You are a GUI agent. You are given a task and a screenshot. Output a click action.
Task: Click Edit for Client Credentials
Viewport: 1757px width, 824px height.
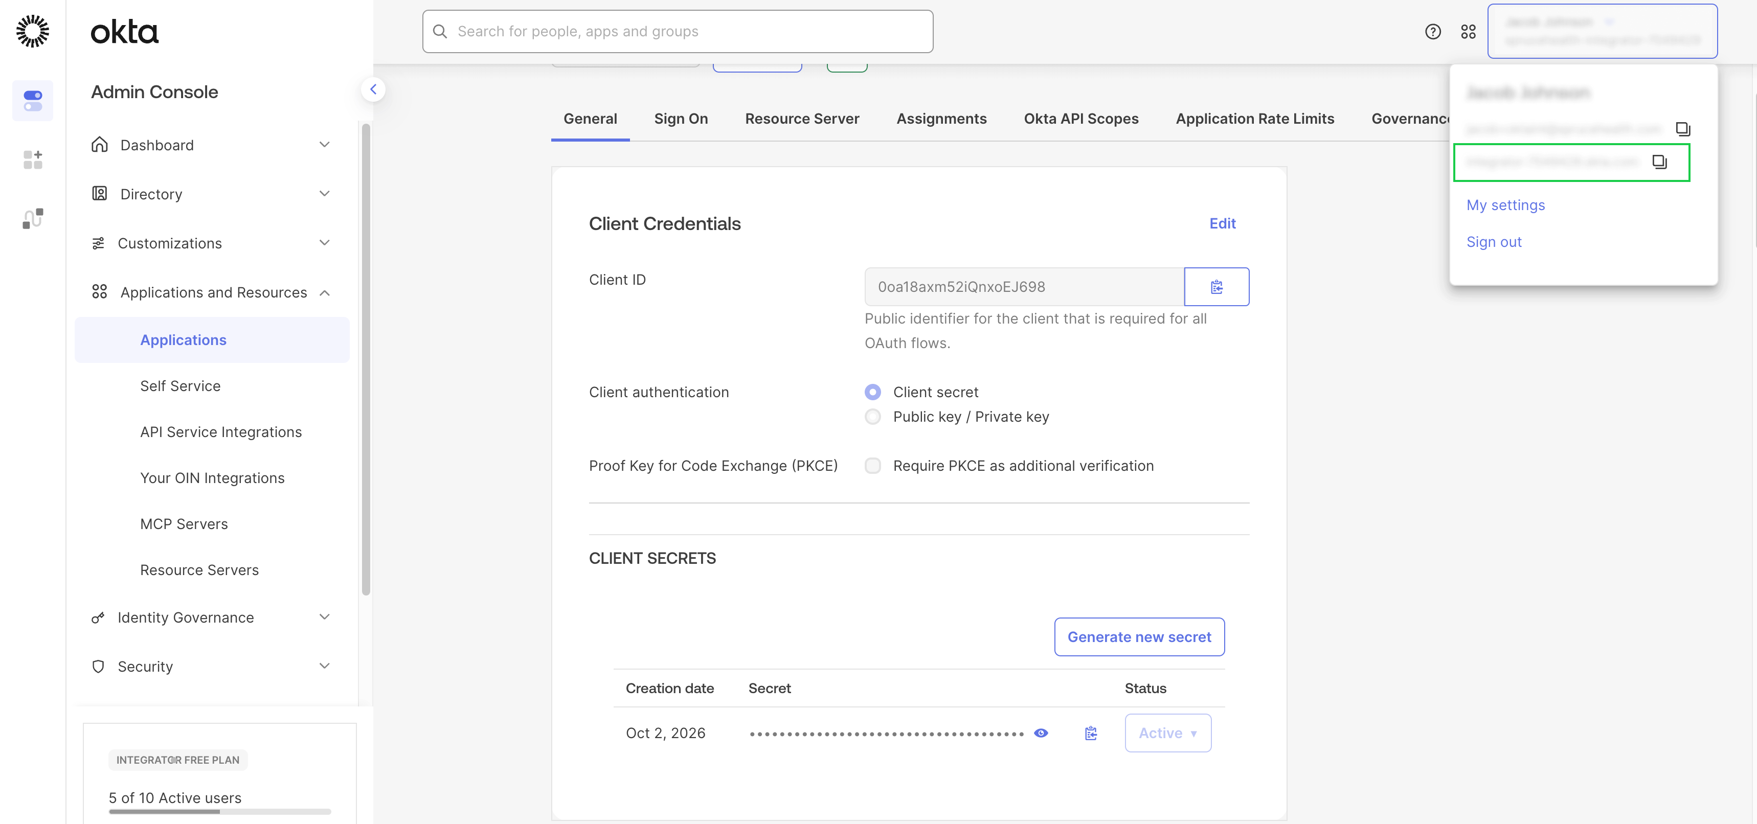coord(1222,223)
